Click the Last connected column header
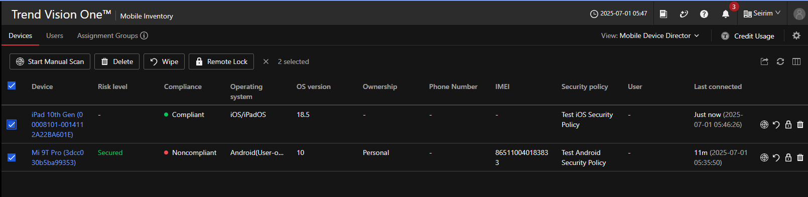The height and width of the screenshot is (197, 808). coord(718,86)
